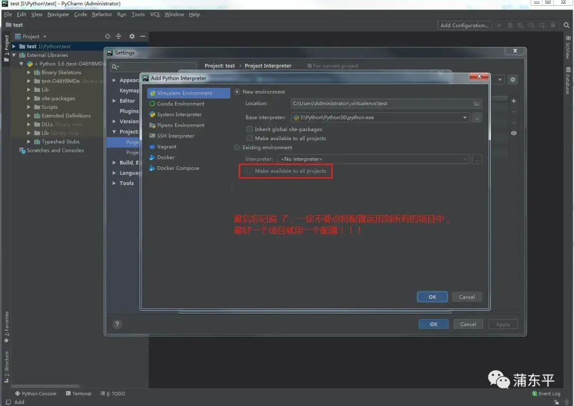Open help question mark in Settings dialog
574x406 pixels.
click(117, 324)
